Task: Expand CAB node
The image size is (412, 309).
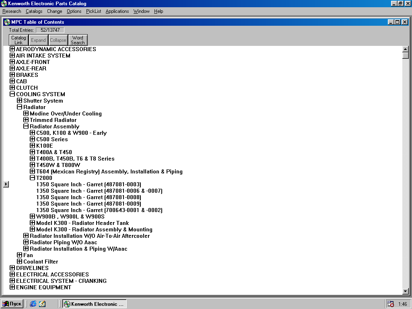Action: pos(12,81)
